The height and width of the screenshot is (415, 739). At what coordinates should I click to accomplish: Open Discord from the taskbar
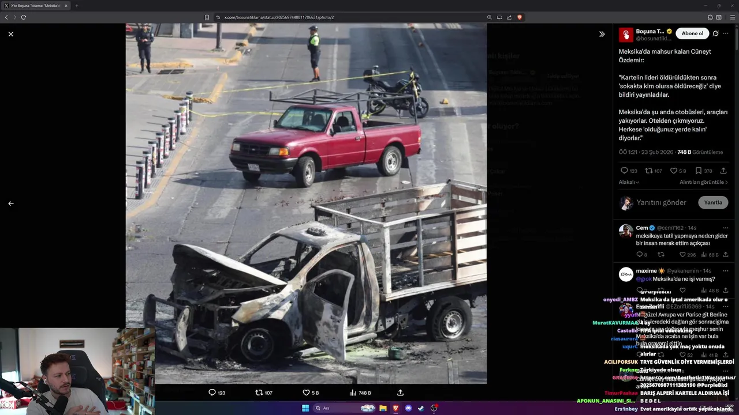click(408, 408)
